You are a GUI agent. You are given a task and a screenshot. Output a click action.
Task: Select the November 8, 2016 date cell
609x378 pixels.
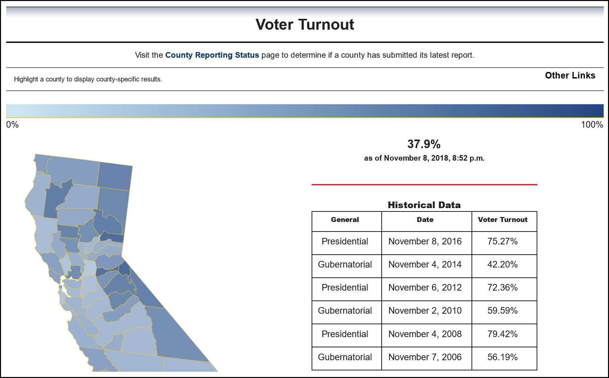pos(425,241)
